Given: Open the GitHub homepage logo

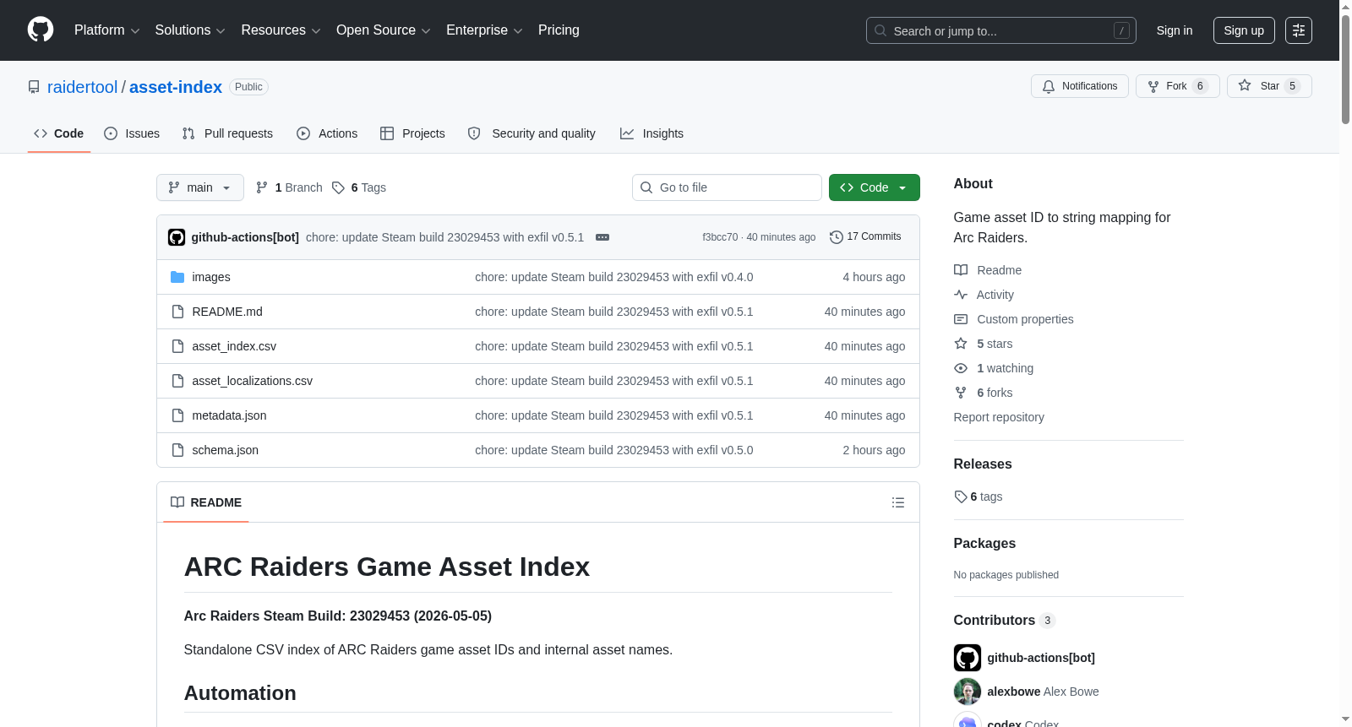Looking at the screenshot, I should point(41,30).
